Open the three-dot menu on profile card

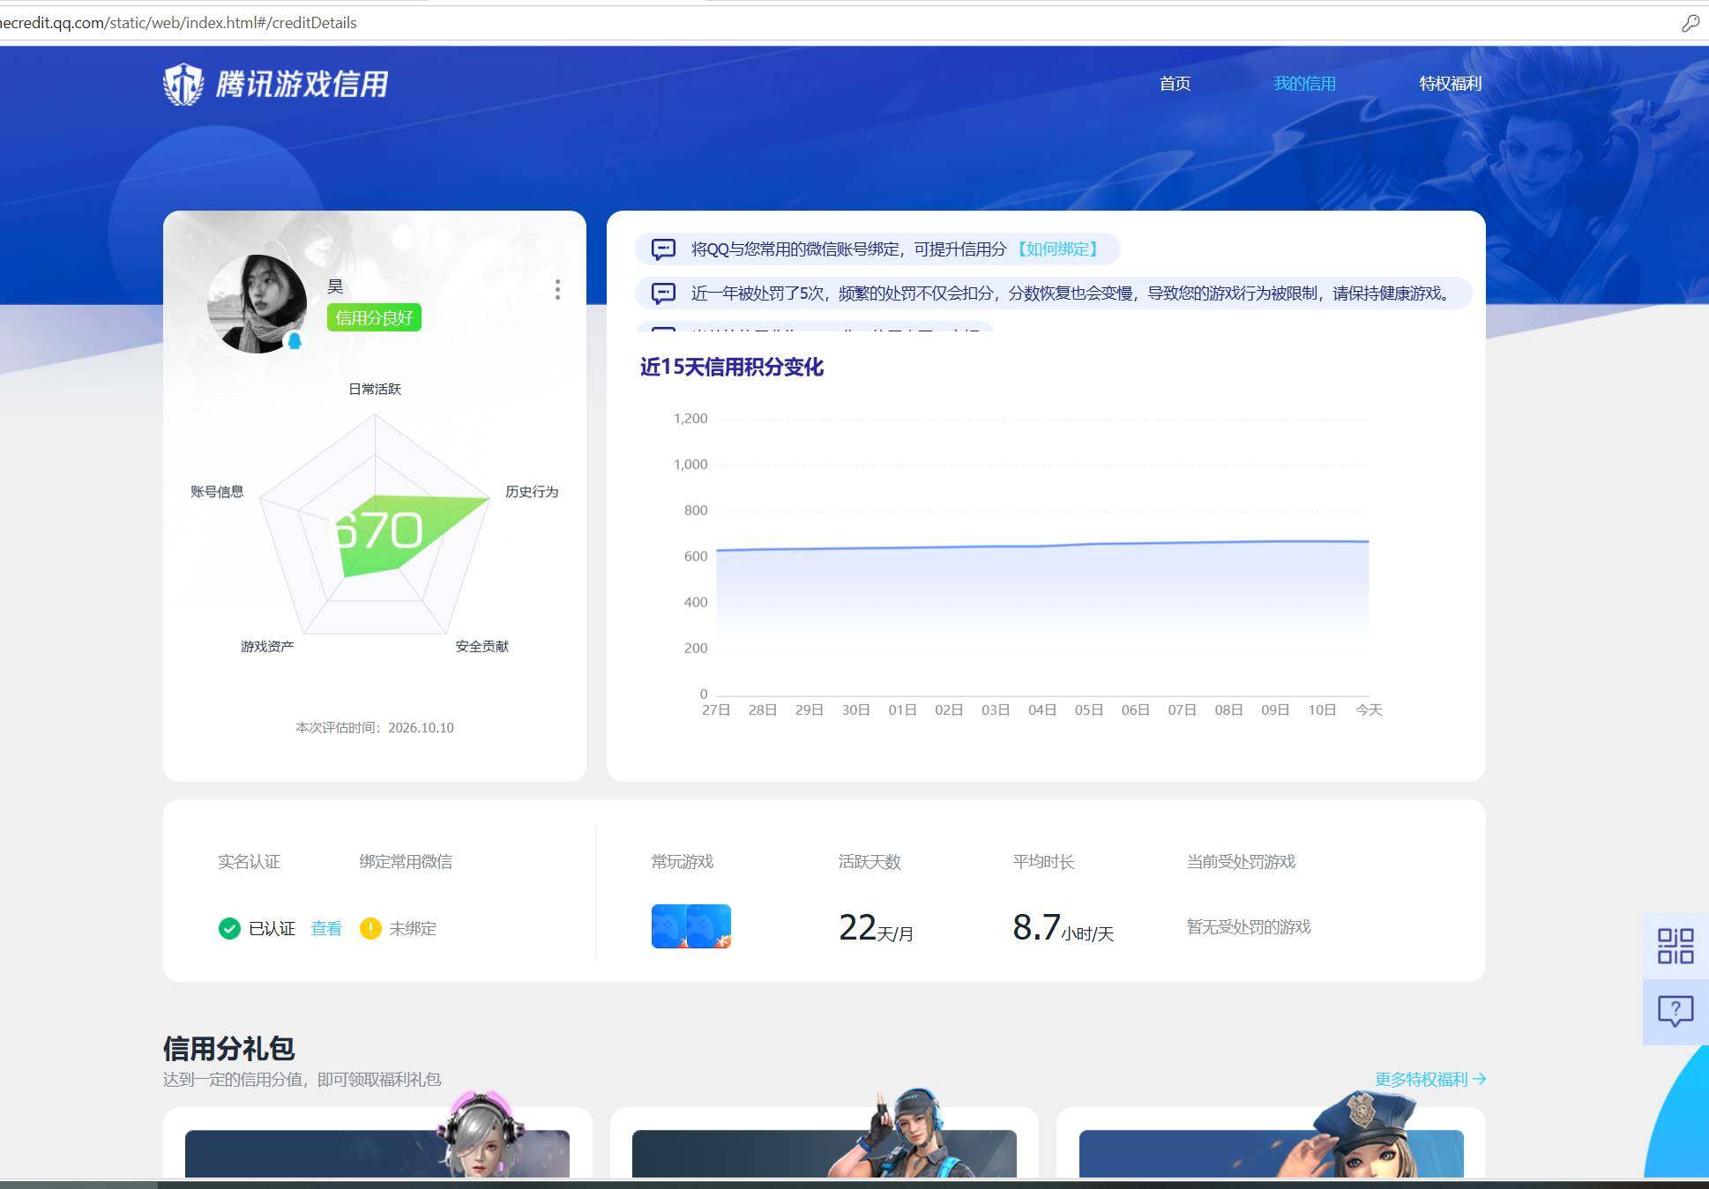[557, 290]
